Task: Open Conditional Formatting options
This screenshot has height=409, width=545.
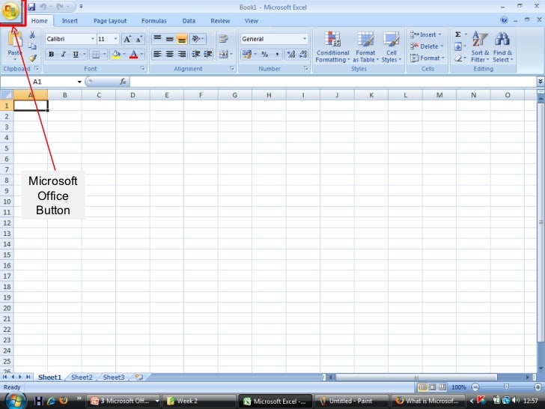Action: click(x=332, y=47)
